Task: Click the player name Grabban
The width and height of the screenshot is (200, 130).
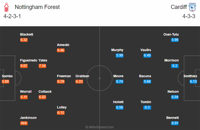Action: click(82, 76)
